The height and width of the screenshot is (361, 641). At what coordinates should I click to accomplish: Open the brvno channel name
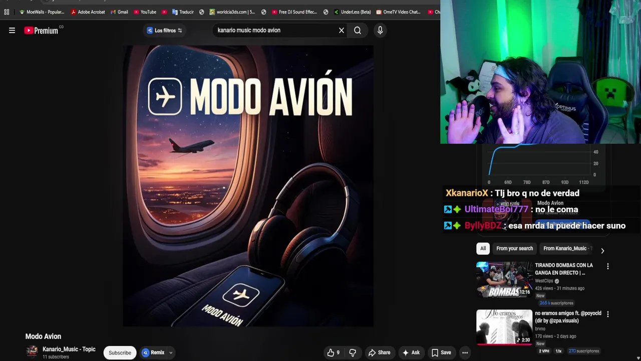(541, 329)
